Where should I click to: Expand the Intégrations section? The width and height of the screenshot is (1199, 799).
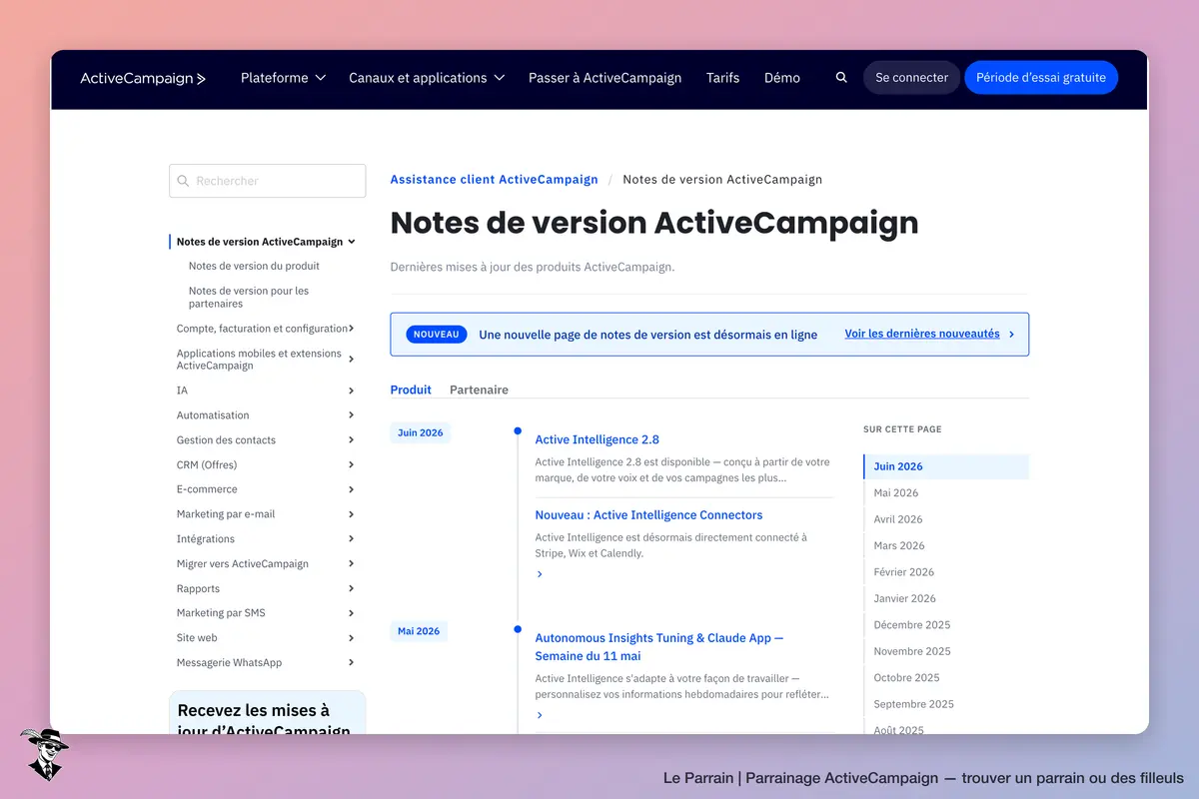(352, 539)
